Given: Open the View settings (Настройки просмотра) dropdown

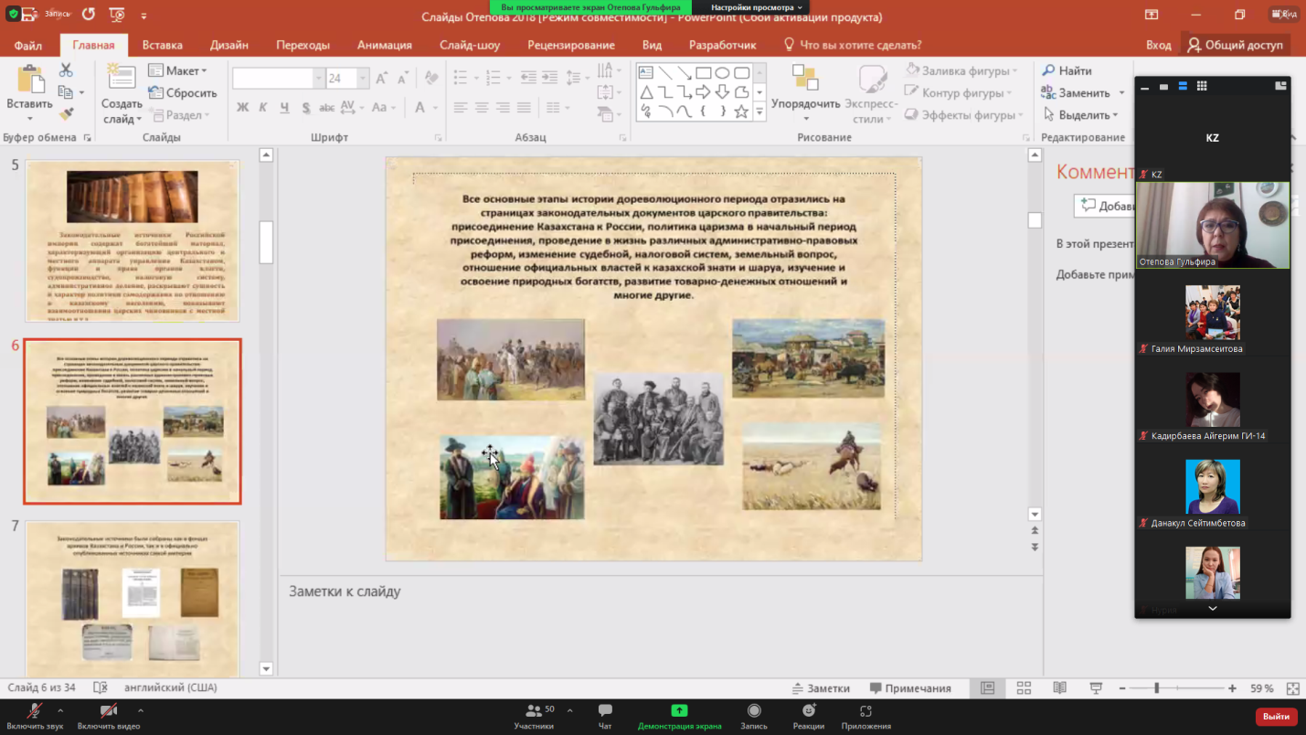Looking at the screenshot, I should click(756, 7).
